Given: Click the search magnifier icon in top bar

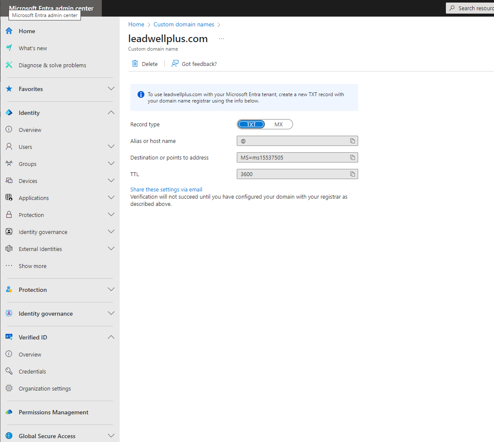Looking at the screenshot, I should coord(452,8).
